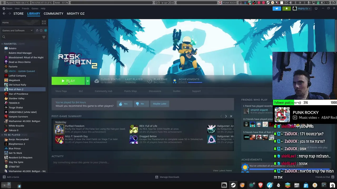Select Balatro in the library list
The image size is (337, 189).
(x=12, y=48)
